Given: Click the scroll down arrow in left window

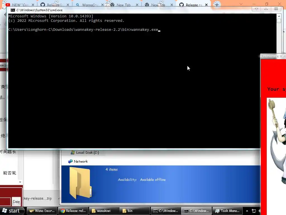Looking at the screenshot, I should (20, 182).
